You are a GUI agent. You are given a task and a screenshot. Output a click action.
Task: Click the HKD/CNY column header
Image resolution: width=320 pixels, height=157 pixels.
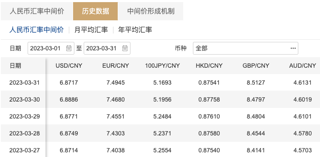point(209,66)
